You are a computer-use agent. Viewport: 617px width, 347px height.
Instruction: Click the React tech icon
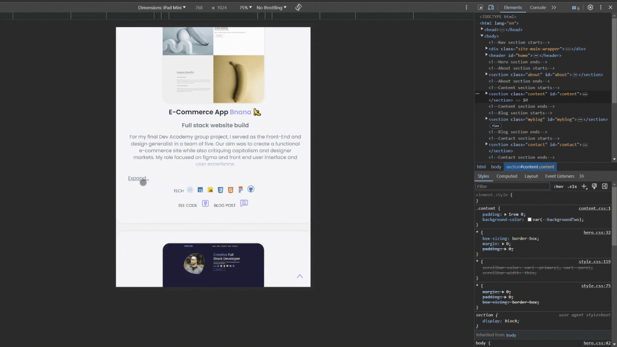[190, 190]
